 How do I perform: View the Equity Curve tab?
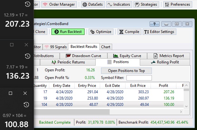[x=127, y=56]
